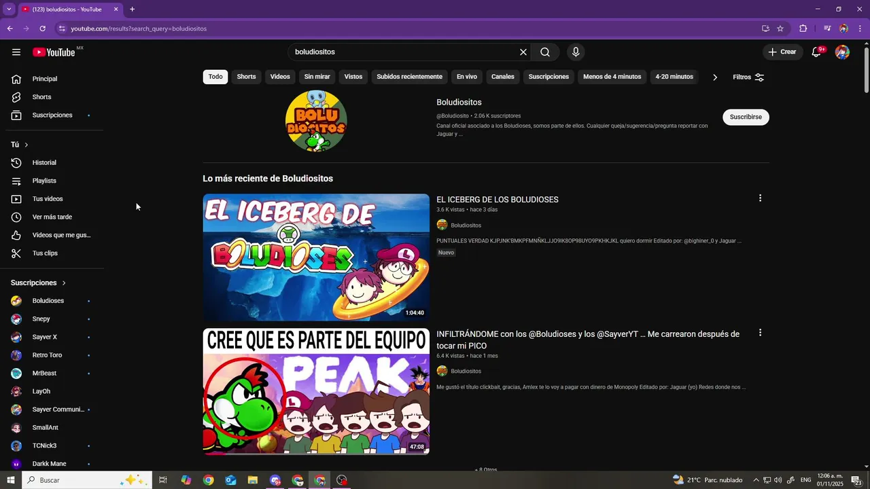This screenshot has height=489, width=870.
Task: Click the browser address bar URL
Action: (139, 29)
